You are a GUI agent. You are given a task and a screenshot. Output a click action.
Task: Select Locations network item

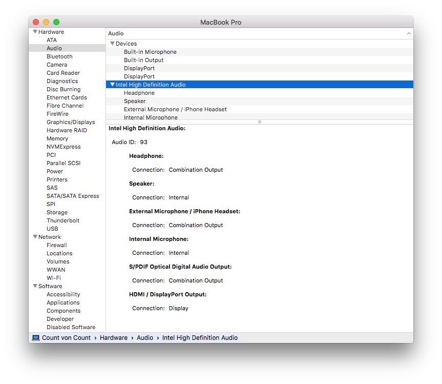59,253
